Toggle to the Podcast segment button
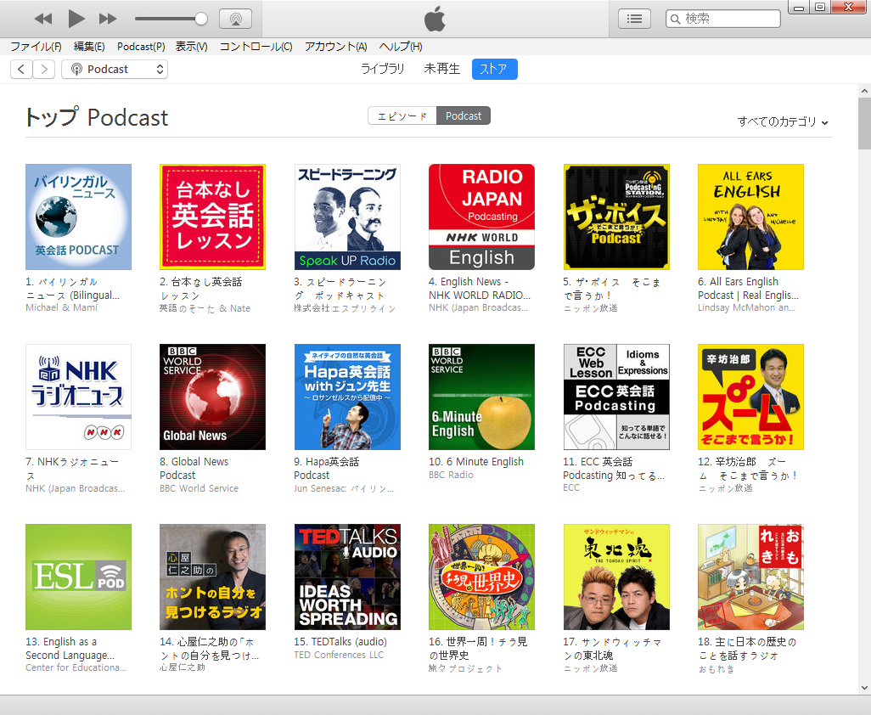 coord(464,115)
